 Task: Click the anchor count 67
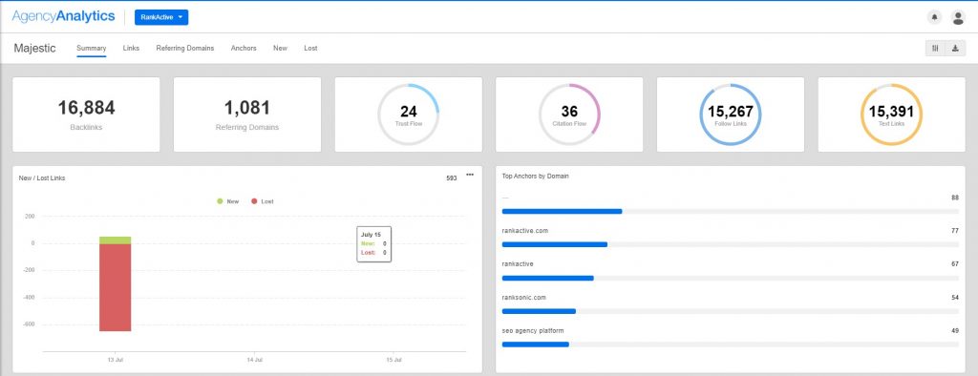pyautogui.click(x=955, y=263)
